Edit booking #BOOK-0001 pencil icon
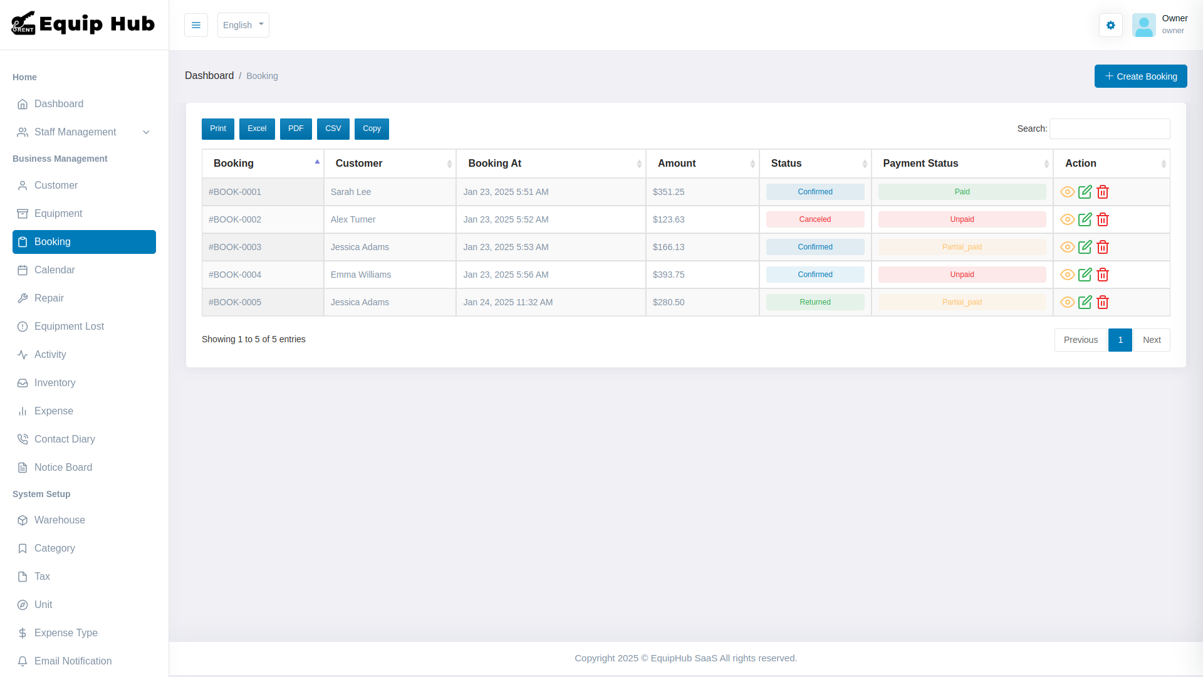 tap(1085, 192)
